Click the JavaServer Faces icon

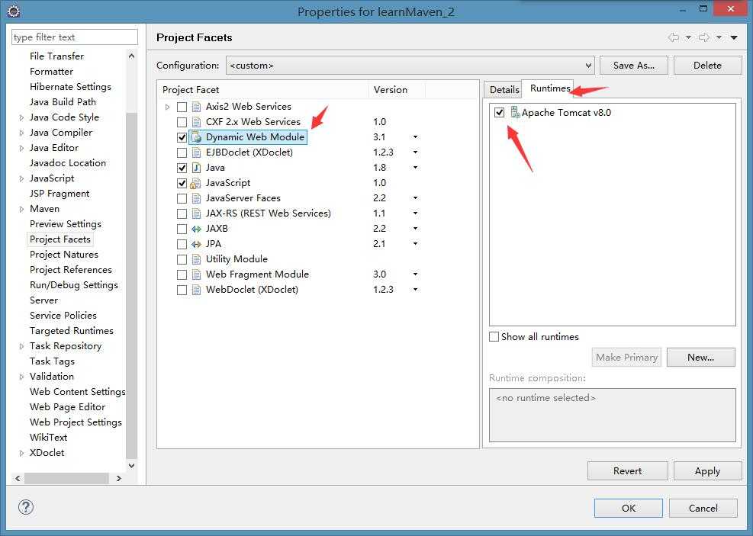tap(196, 198)
